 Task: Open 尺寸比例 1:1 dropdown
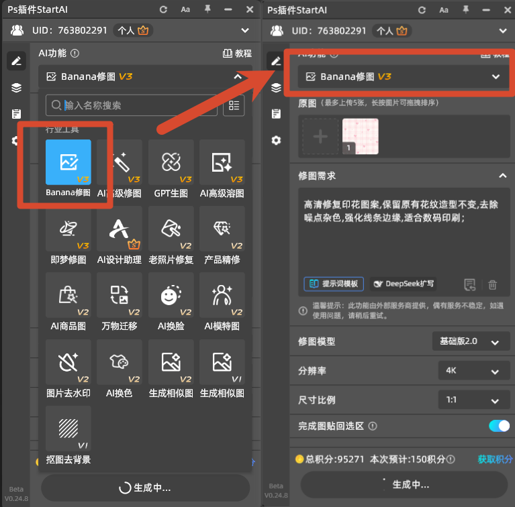(x=474, y=400)
